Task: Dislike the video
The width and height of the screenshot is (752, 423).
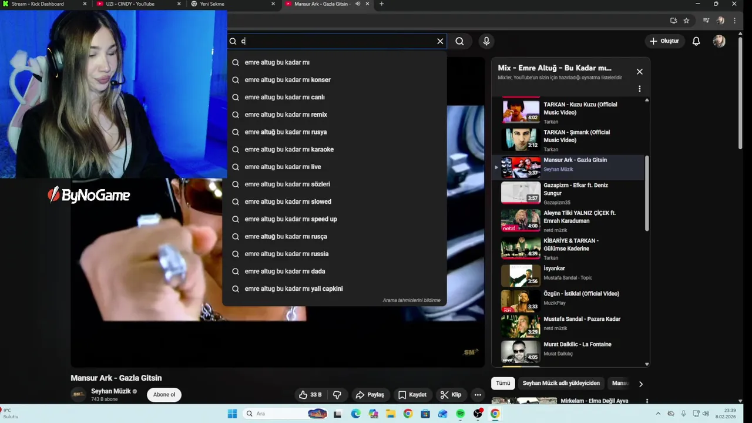Action: coord(337,395)
